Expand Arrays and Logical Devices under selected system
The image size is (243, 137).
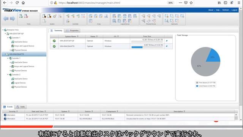[10, 67]
